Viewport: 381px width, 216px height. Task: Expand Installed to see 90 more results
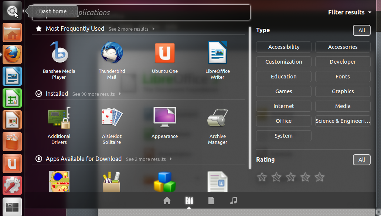(x=96, y=94)
